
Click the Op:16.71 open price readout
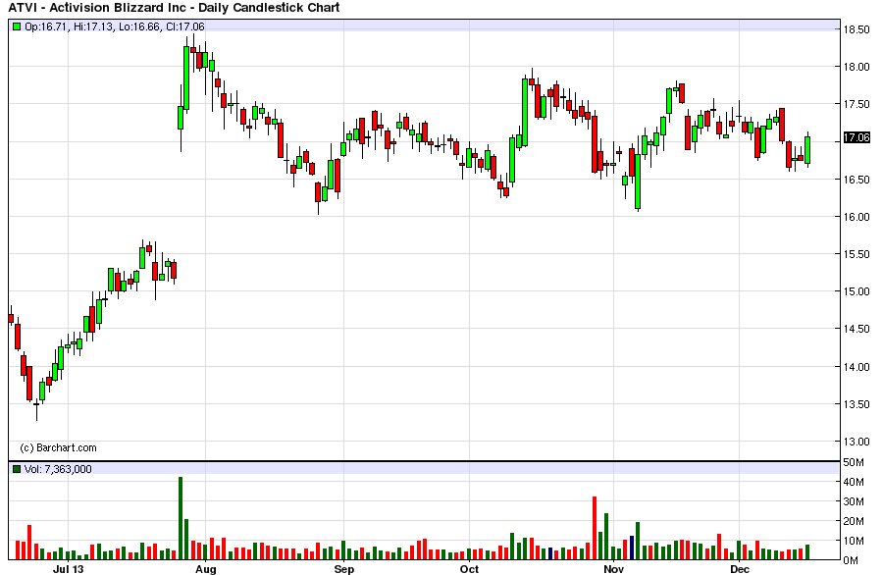[47, 26]
